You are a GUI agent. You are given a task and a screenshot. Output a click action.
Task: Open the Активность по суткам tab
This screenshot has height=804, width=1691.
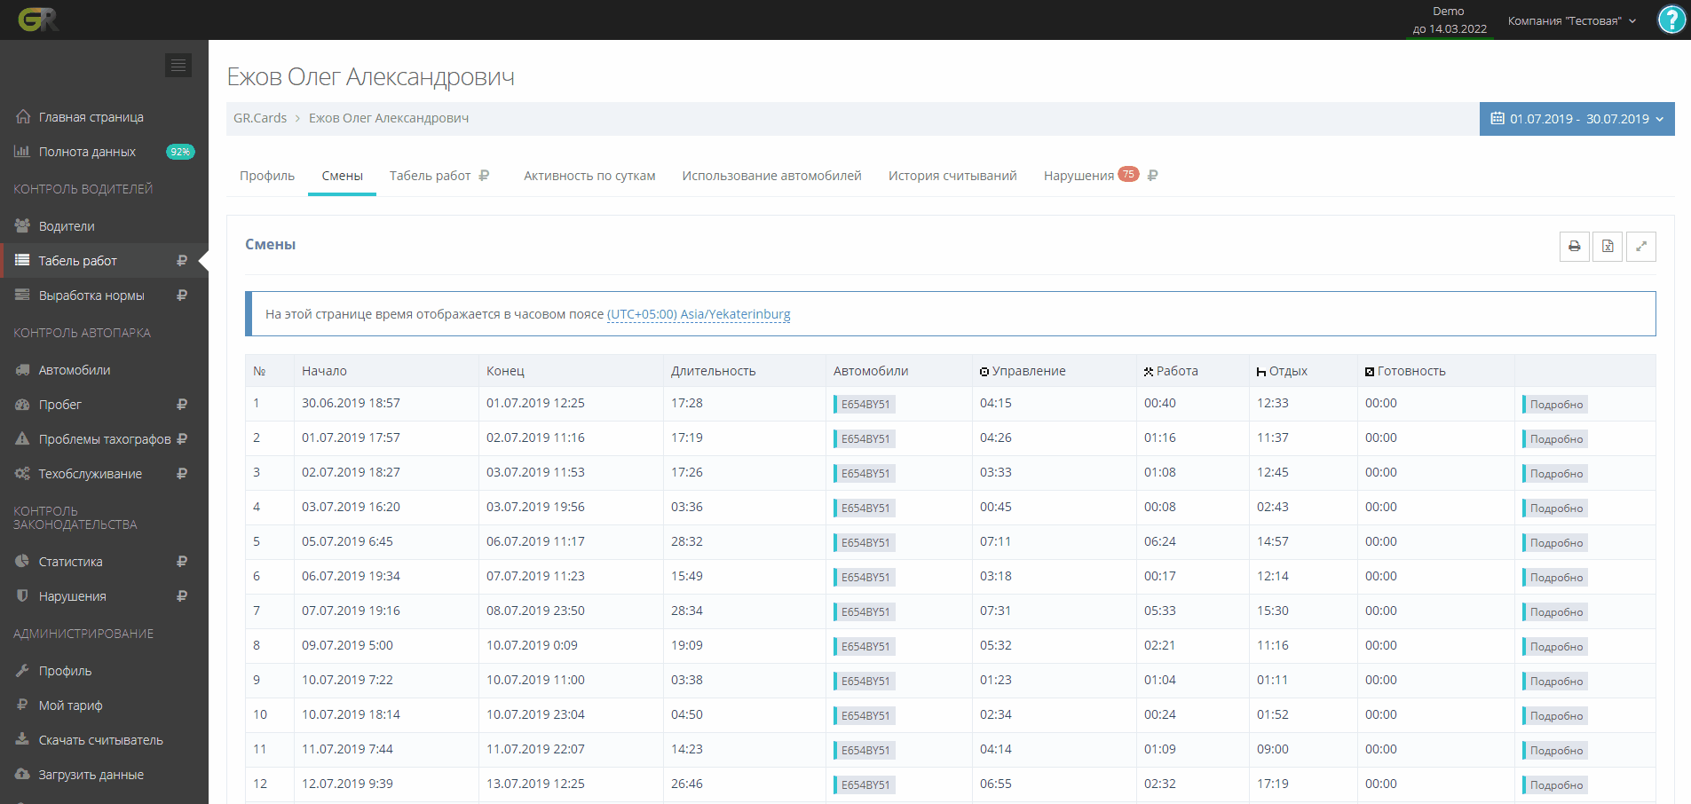pos(589,176)
